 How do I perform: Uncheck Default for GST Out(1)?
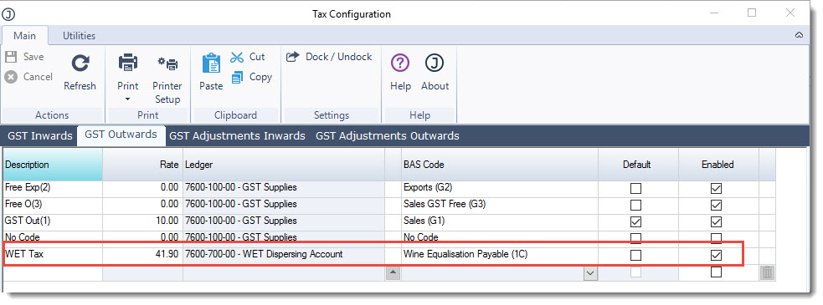click(635, 221)
